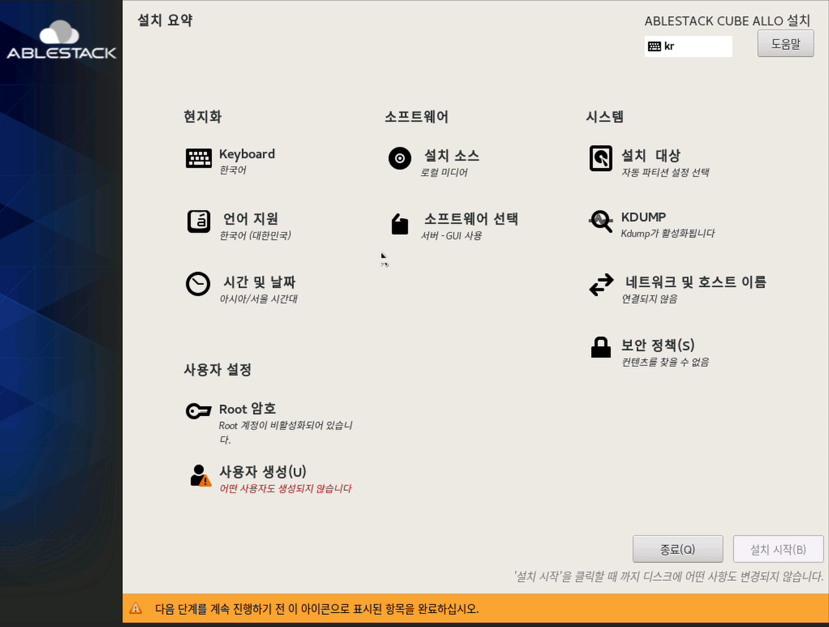This screenshot has height=627, width=829.
Task: Click the user warning icon for 사용자 생성
Action: 201,475
